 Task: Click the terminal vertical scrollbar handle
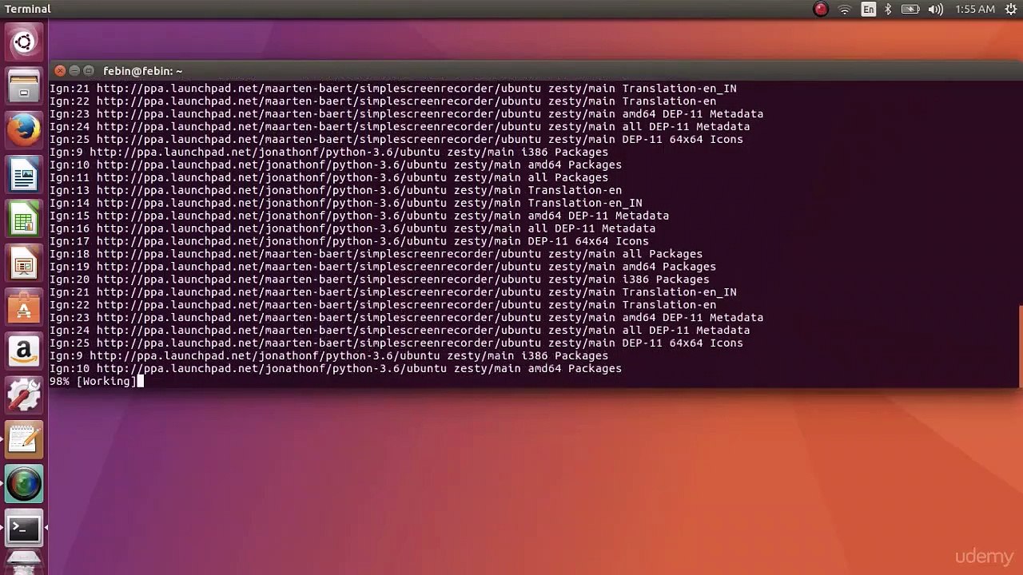tap(1020, 345)
